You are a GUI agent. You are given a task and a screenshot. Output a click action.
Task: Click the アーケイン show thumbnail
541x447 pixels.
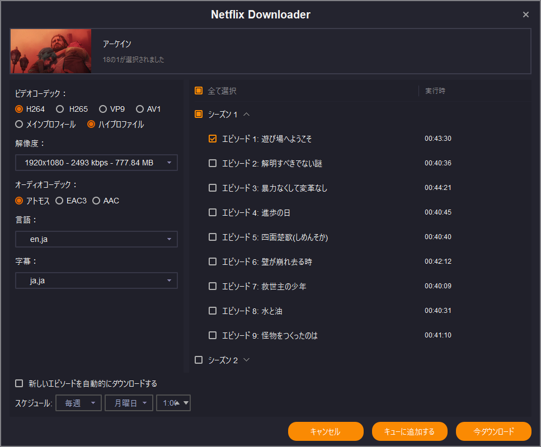(51, 51)
